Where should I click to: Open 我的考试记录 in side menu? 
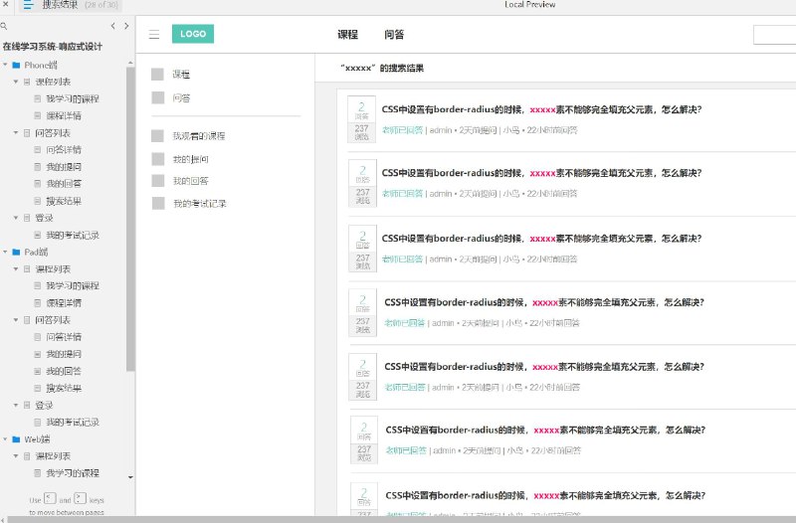(200, 204)
